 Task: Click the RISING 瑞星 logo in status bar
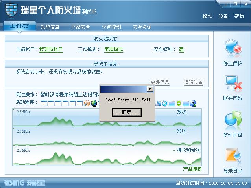(x=24, y=183)
